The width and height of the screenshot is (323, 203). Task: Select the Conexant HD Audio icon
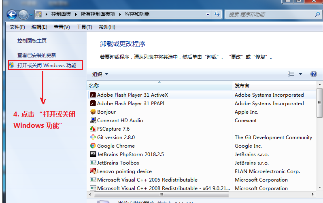pyautogui.click(x=93, y=120)
